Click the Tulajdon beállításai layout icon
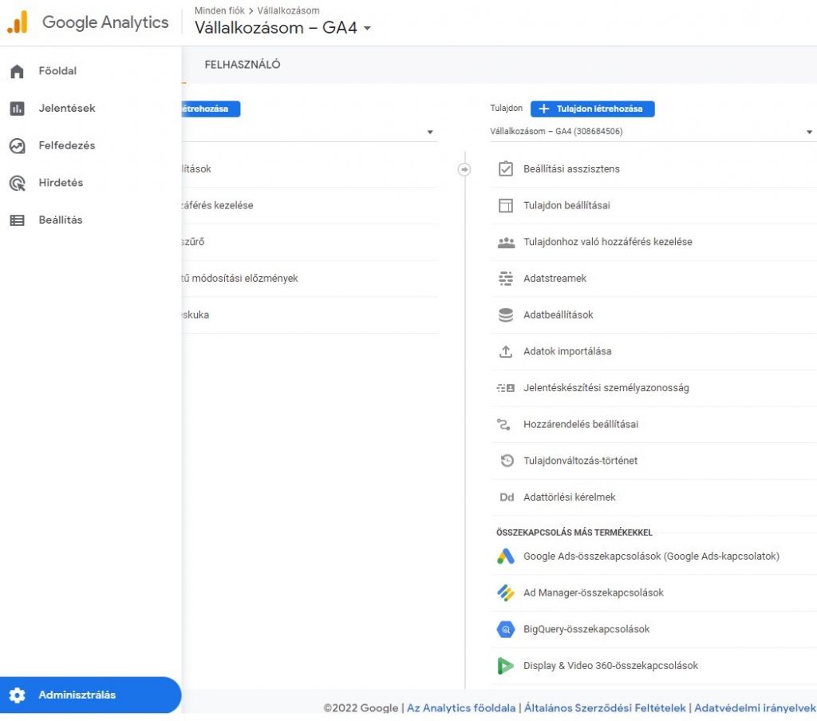 pyautogui.click(x=505, y=205)
